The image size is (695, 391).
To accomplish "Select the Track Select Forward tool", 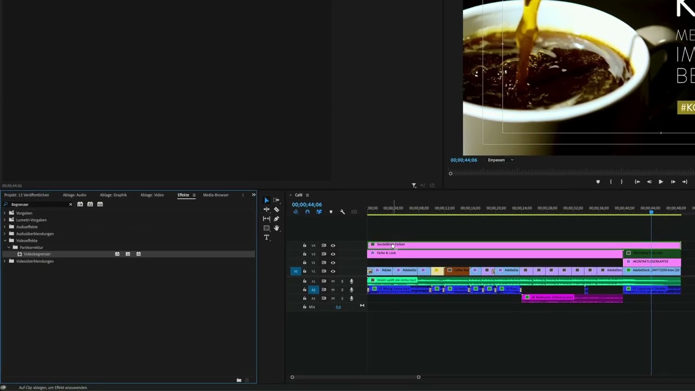I will (276, 200).
